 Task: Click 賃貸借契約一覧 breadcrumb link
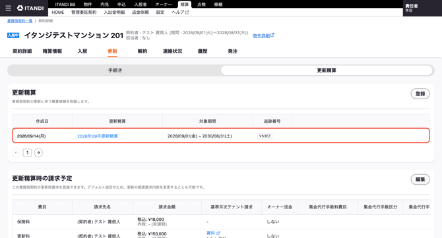point(20,21)
